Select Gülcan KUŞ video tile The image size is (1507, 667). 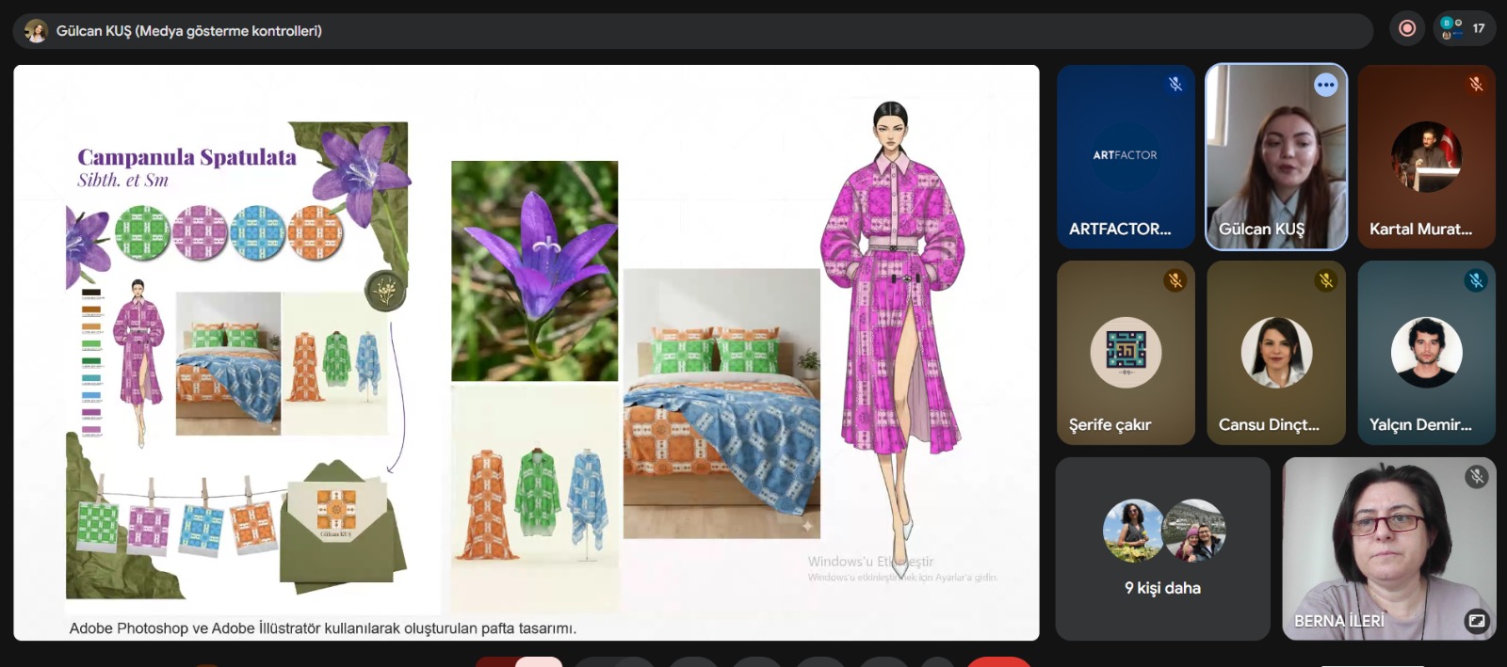(x=1276, y=157)
